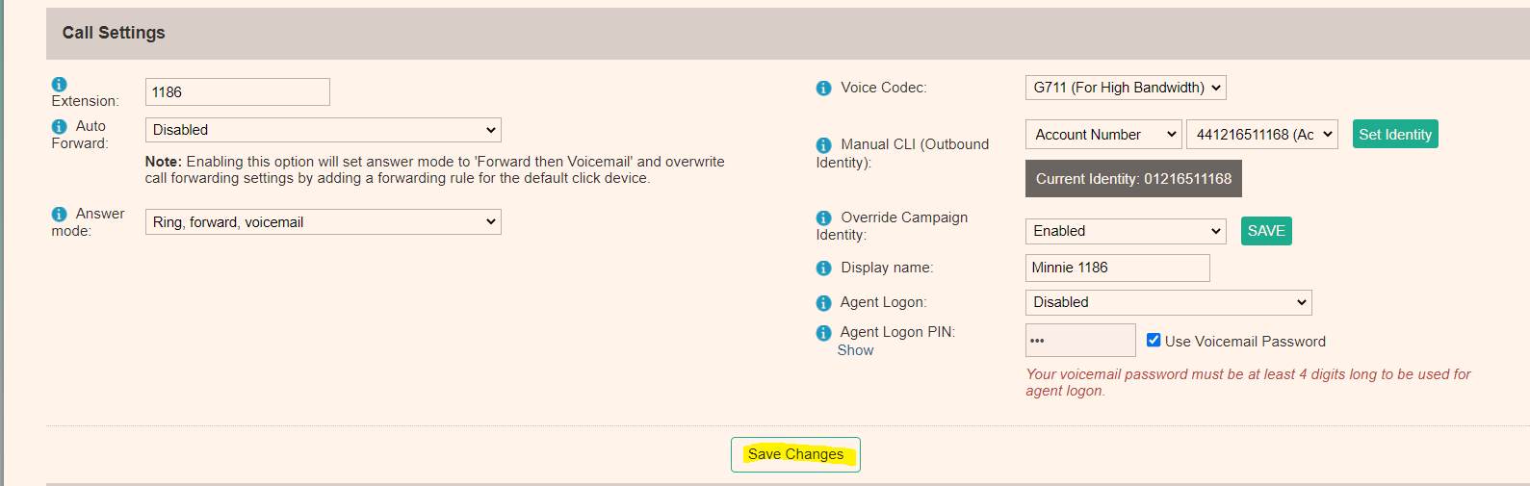
Task: Open the Override Campaign Identity Enabled dropdown
Action: point(1126,231)
